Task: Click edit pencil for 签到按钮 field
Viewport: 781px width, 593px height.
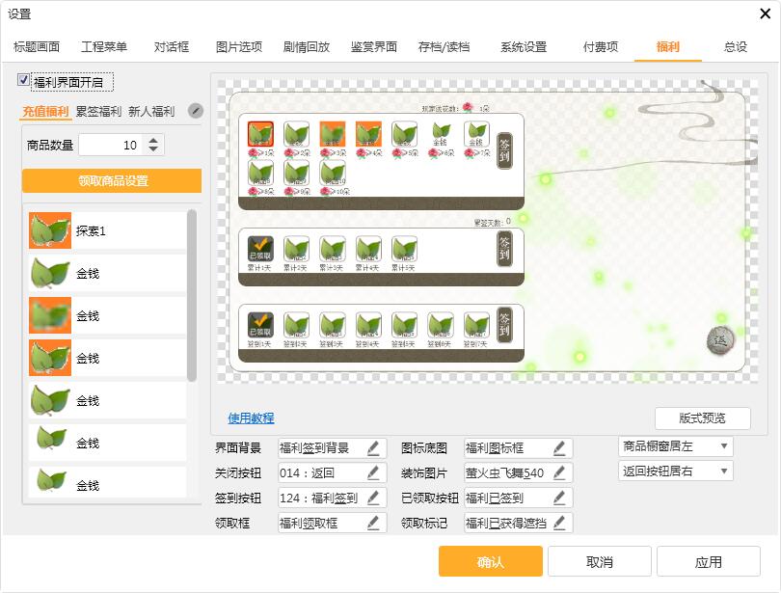Action: tap(373, 499)
